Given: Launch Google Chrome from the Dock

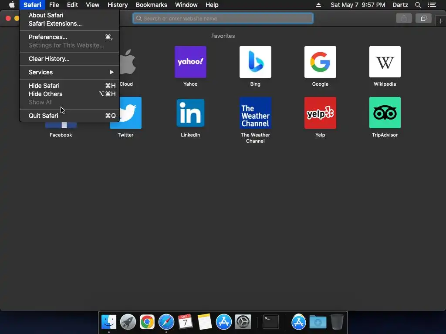Looking at the screenshot, I should (x=147, y=322).
